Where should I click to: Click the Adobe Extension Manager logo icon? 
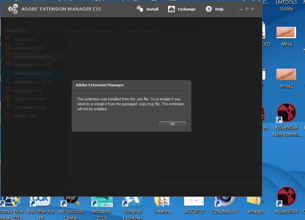13,9
